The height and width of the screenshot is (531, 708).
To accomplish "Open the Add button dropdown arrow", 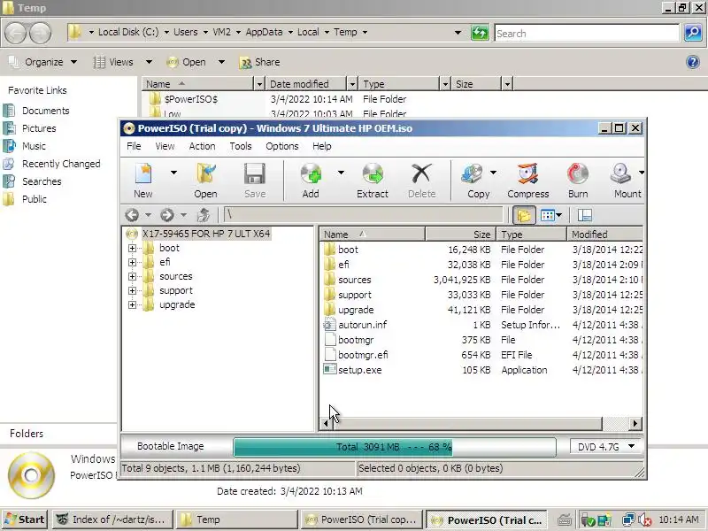I will point(341,172).
